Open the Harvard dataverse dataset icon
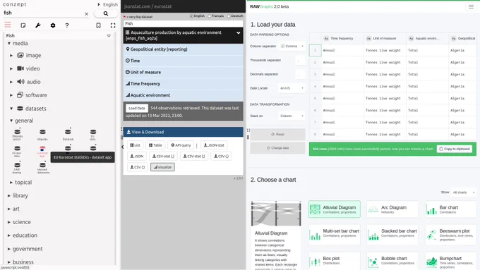The image size is (480, 270). (43, 168)
